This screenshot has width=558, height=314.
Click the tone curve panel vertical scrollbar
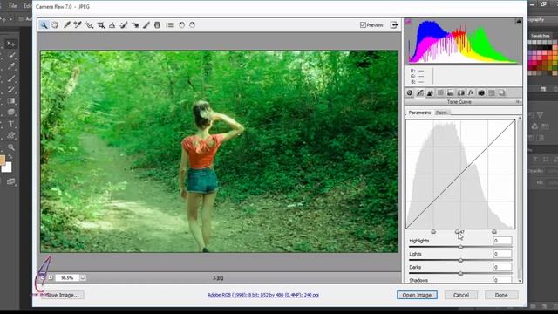[520, 199]
